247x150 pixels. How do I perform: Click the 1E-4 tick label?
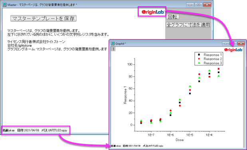click(x=209, y=135)
